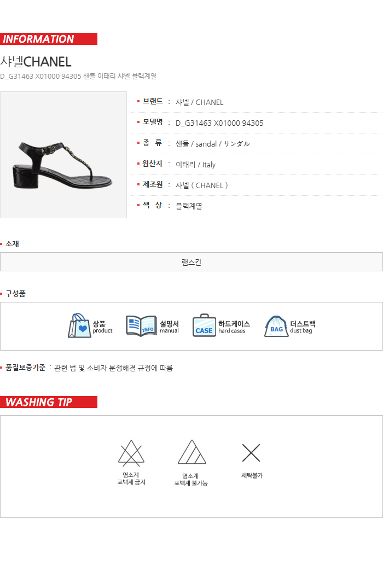Click the X no-washing icon

pyautogui.click(x=251, y=452)
